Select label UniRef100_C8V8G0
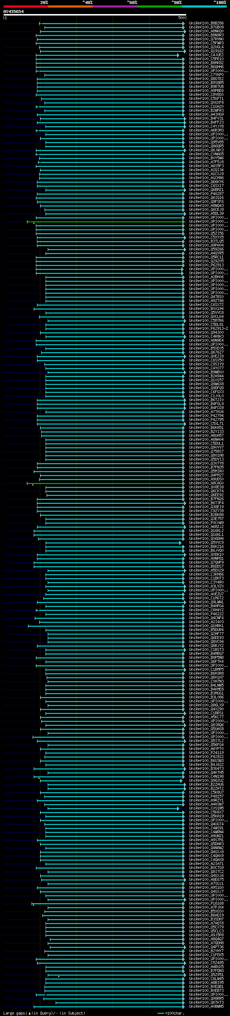The height and width of the screenshot is (1016, 230). coord(206,95)
